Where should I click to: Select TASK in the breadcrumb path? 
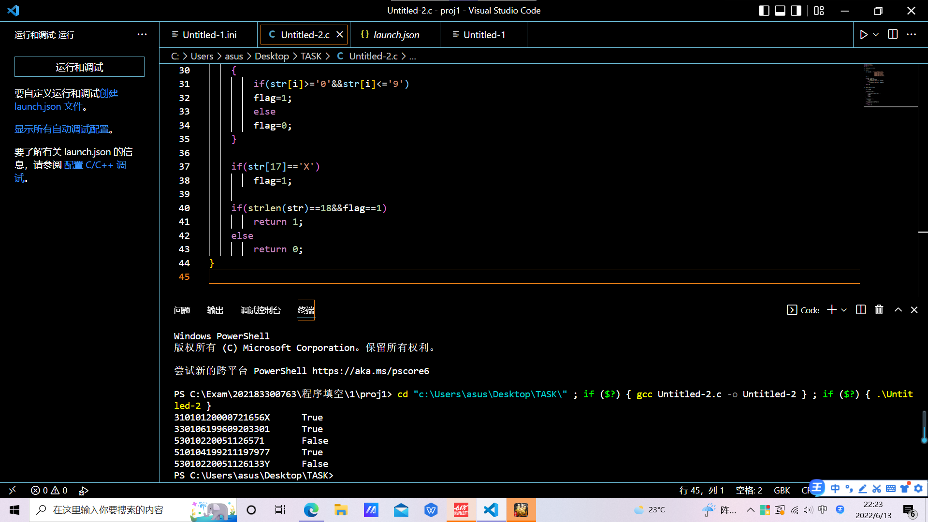[x=311, y=56]
